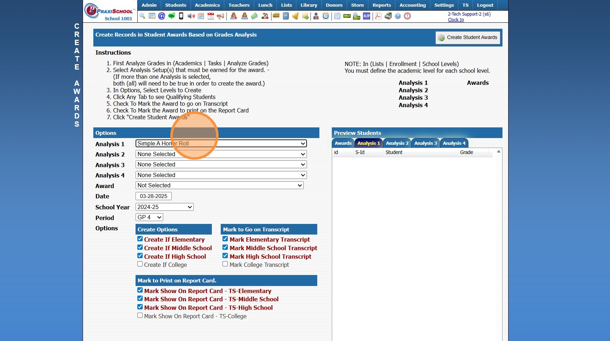Open the family group icon
This screenshot has height=341, width=610.
pos(265,16)
